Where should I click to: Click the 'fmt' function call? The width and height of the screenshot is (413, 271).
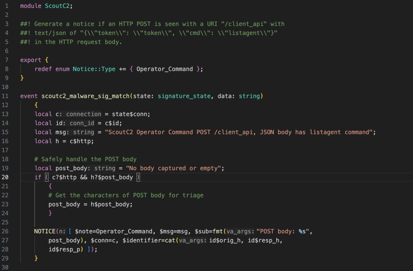point(218,231)
